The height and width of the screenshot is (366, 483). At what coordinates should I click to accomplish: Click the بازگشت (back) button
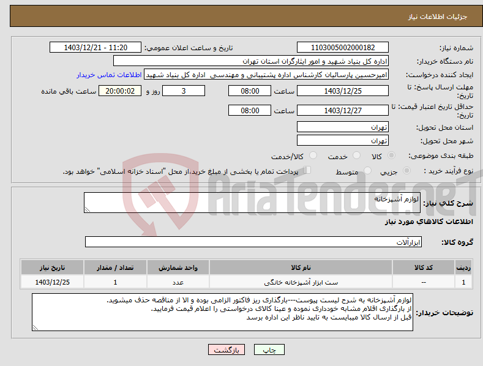click(x=227, y=349)
